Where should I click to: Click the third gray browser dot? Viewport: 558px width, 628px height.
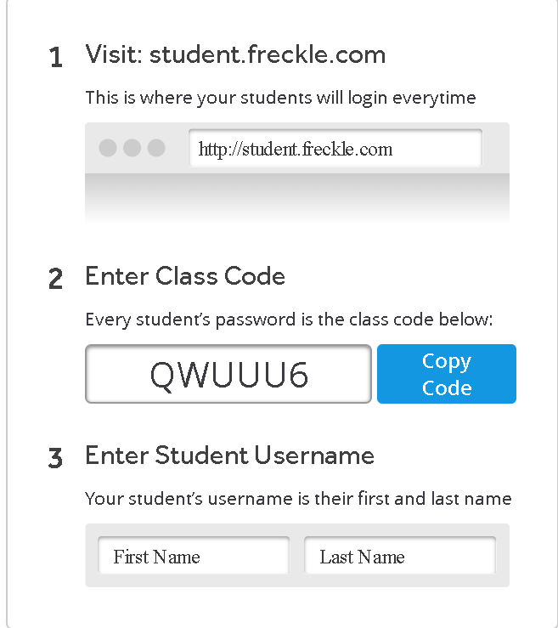156,148
